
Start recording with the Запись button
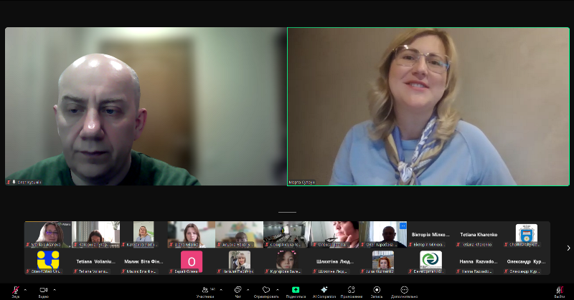tap(377, 291)
